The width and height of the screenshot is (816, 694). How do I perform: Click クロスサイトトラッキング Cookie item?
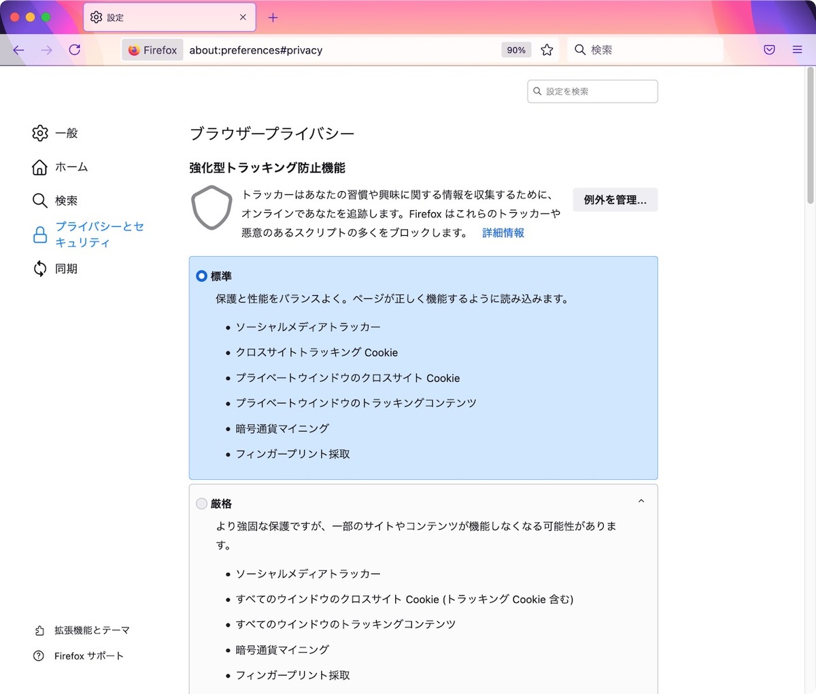tap(316, 353)
